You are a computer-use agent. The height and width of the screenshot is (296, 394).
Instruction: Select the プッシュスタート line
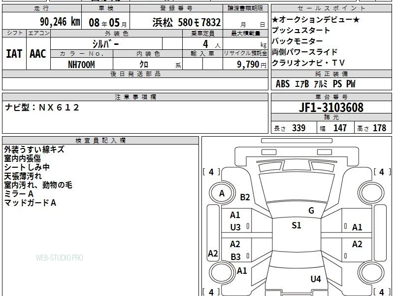300,30
